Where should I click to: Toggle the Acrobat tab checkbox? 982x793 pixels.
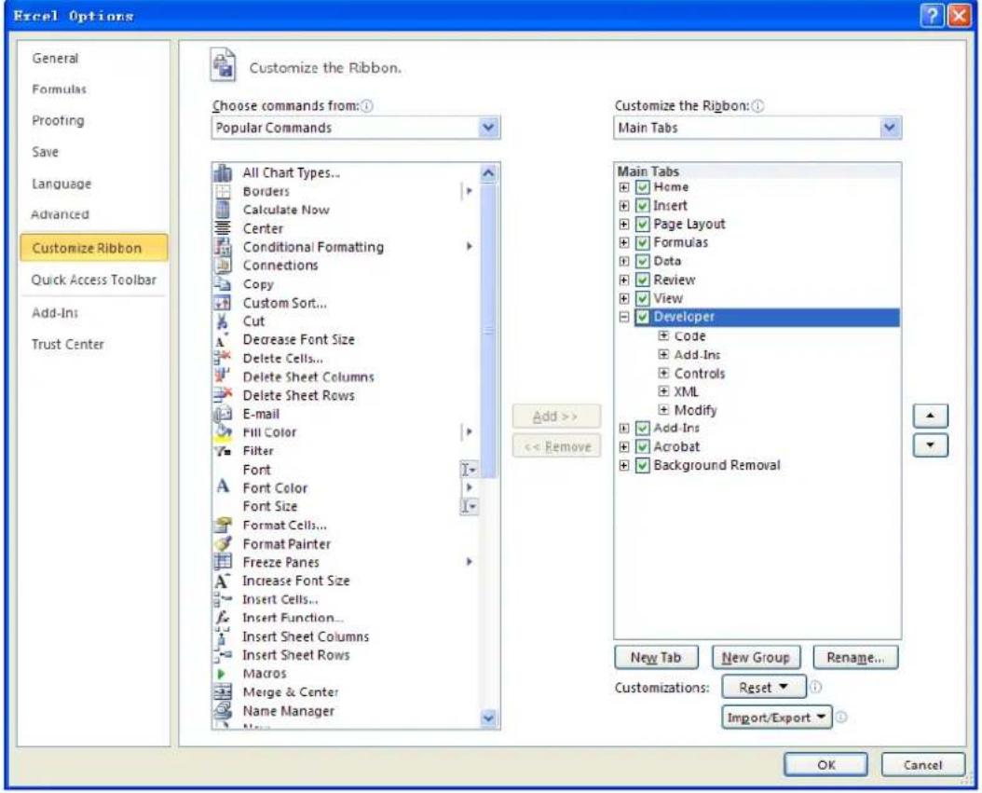pyautogui.click(x=642, y=446)
